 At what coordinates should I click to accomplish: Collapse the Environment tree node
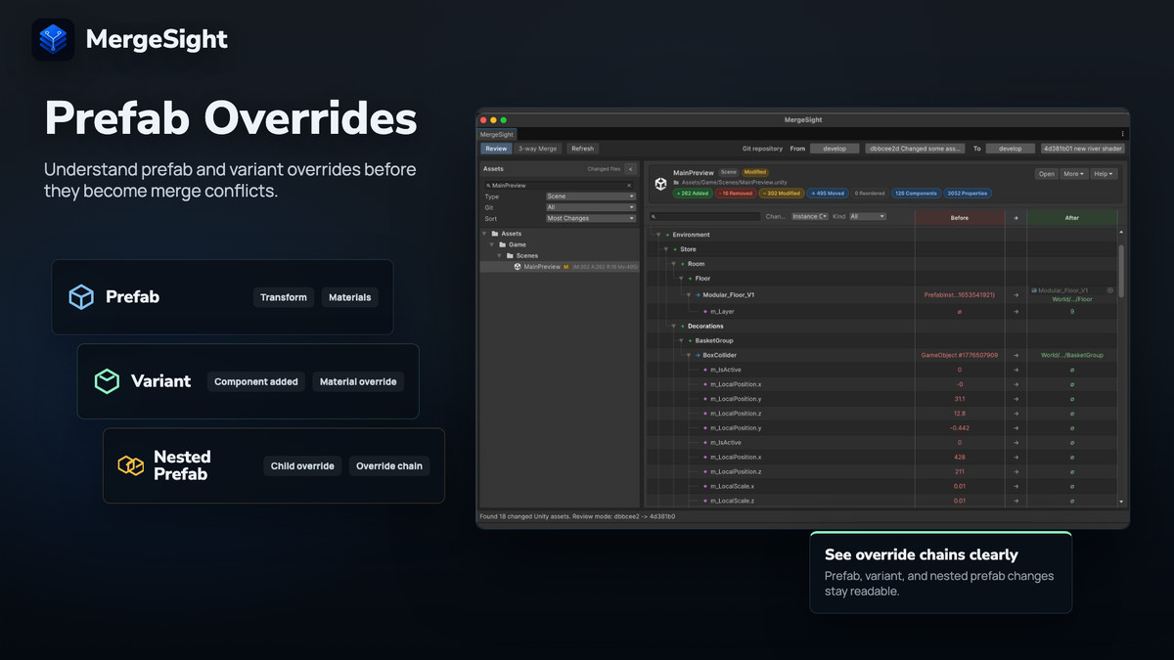pyautogui.click(x=658, y=235)
